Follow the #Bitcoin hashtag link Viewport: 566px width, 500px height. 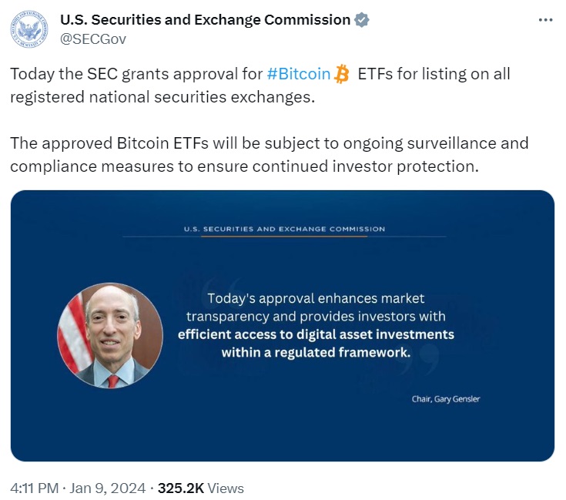(299, 75)
